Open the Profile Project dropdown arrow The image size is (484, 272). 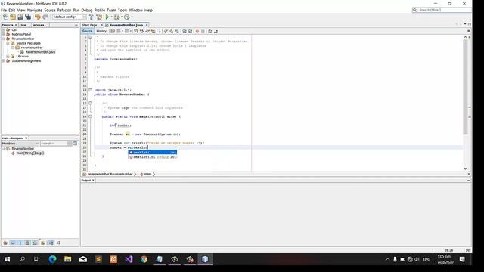tap(132, 17)
